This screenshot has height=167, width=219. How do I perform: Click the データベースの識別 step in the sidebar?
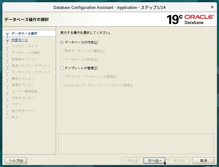coord(26,53)
